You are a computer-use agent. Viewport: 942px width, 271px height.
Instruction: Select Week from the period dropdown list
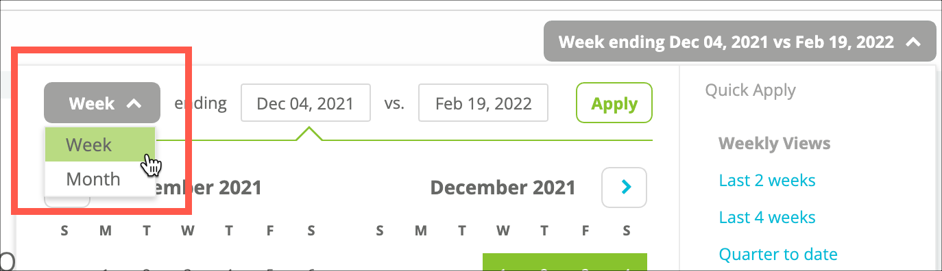100,144
